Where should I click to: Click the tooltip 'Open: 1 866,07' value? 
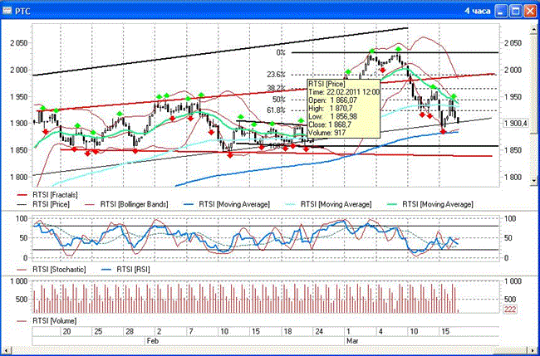click(x=332, y=100)
